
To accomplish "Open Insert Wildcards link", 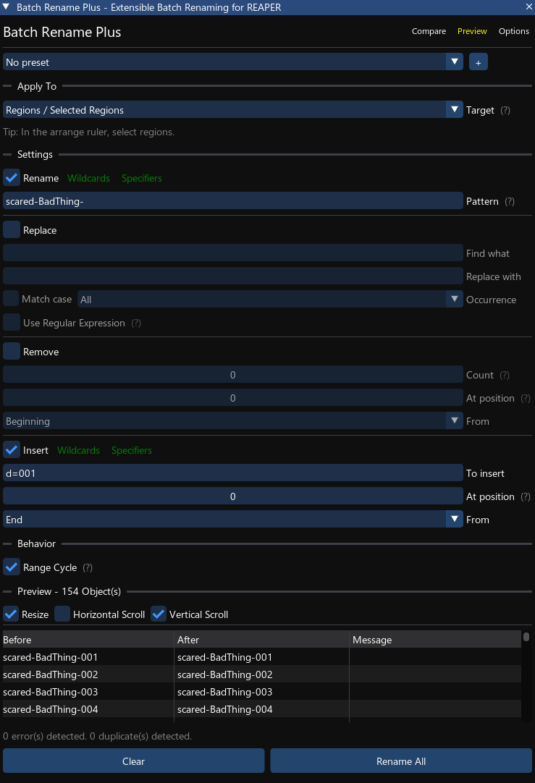I will tap(78, 450).
